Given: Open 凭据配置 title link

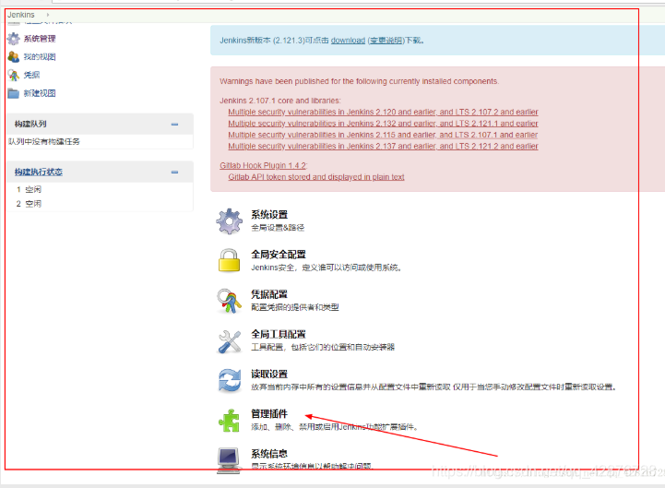Looking at the screenshot, I should [269, 294].
